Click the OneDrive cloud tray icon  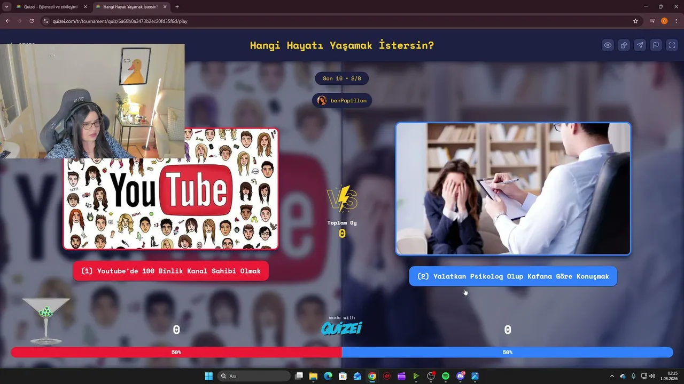(x=623, y=376)
